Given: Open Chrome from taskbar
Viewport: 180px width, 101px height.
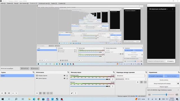Looking at the screenshot, I should click(x=39, y=99).
